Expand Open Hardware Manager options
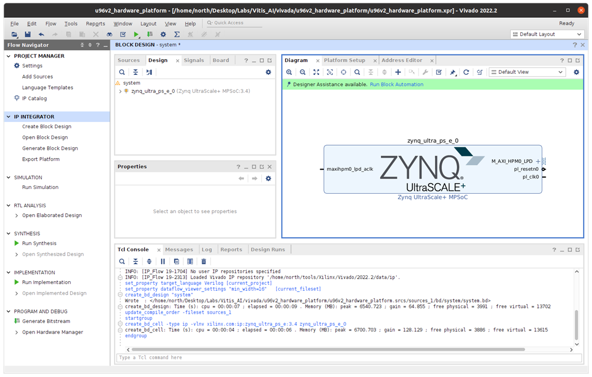 (x=17, y=332)
